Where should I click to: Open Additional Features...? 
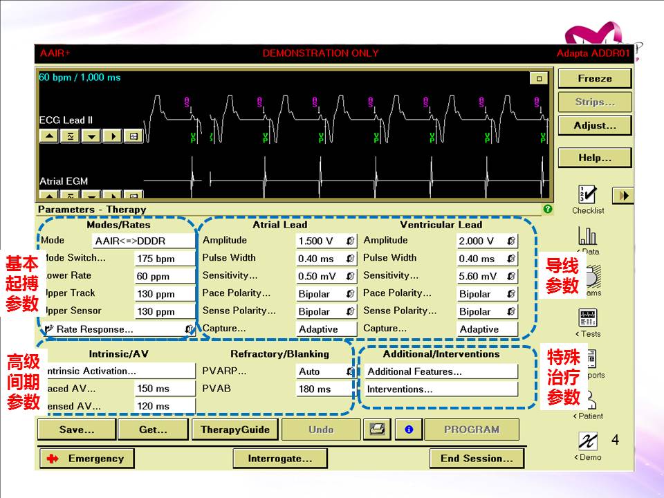441,372
